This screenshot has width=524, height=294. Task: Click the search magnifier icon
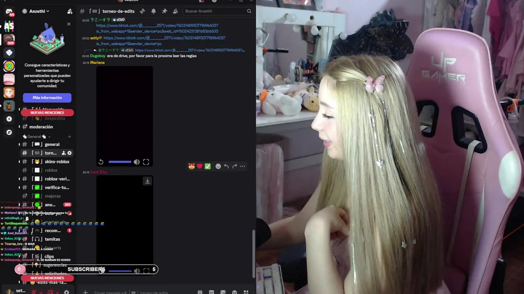pyautogui.click(x=249, y=11)
